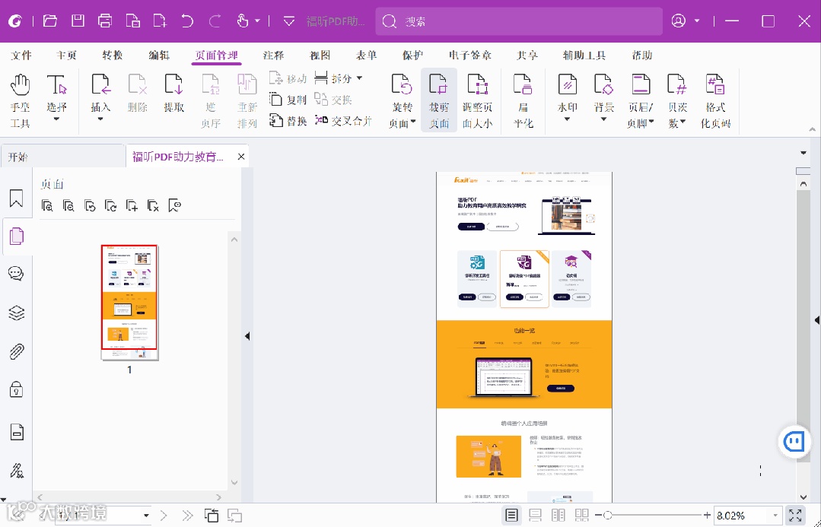Open the comments panel in the sidebar
The image size is (821, 527).
[16, 273]
